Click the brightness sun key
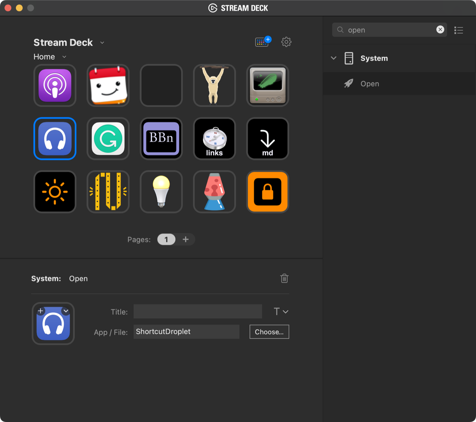Viewport: 476px width, 422px height. click(x=55, y=191)
